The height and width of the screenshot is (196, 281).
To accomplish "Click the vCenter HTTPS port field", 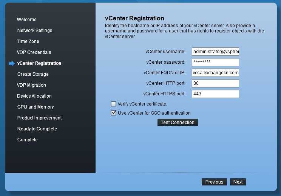I will [x=215, y=94].
